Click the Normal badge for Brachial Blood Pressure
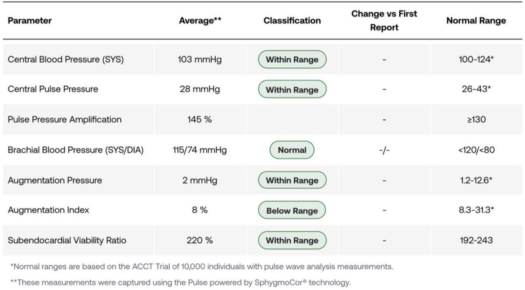The image size is (525, 290). 292,150
